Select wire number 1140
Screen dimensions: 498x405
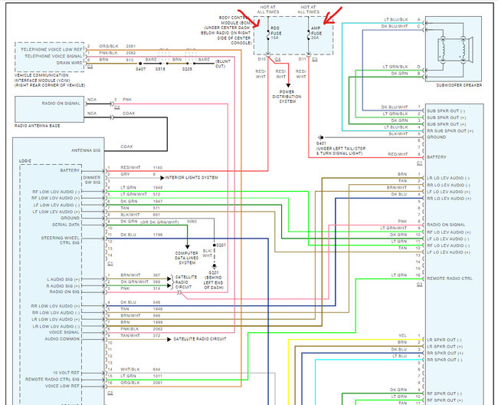(158, 167)
